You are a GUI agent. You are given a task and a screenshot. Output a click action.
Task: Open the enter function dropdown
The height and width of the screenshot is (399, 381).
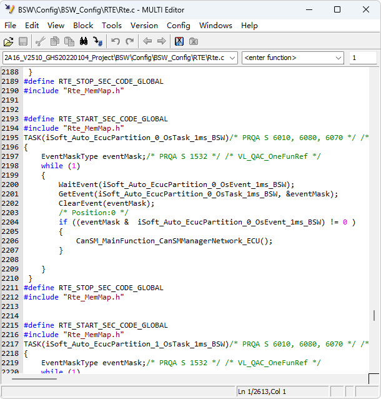pos(338,58)
